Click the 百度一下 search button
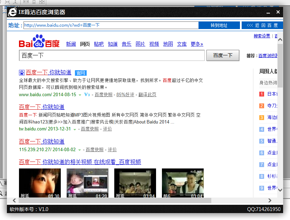This screenshot has height=220, width=290. point(223,55)
